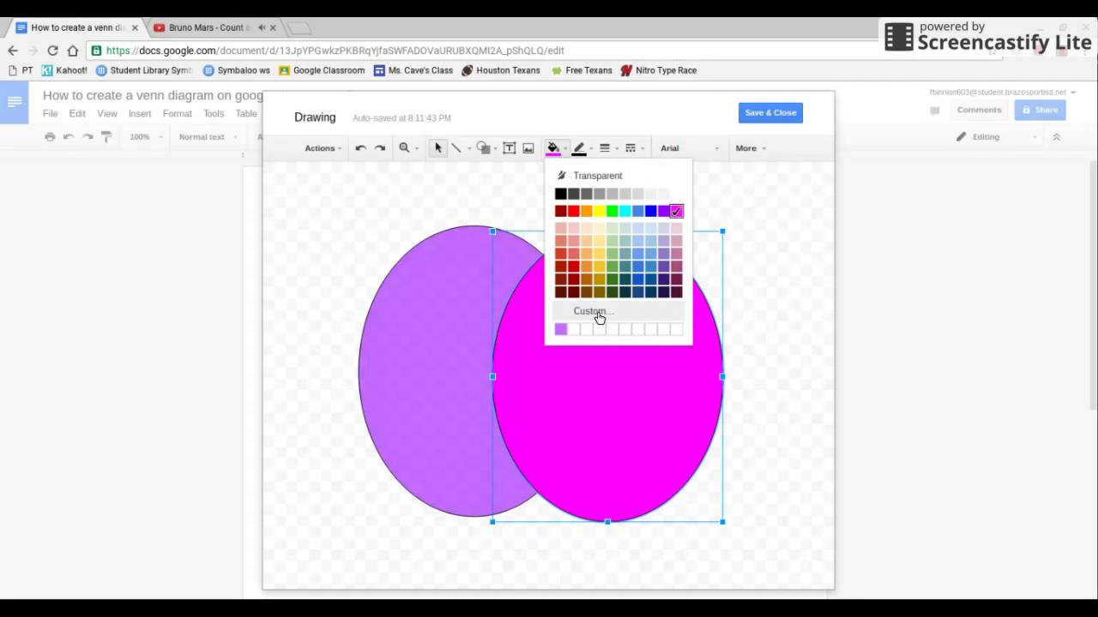
Task: Undo in the Docs toolbar
Action: click(69, 137)
